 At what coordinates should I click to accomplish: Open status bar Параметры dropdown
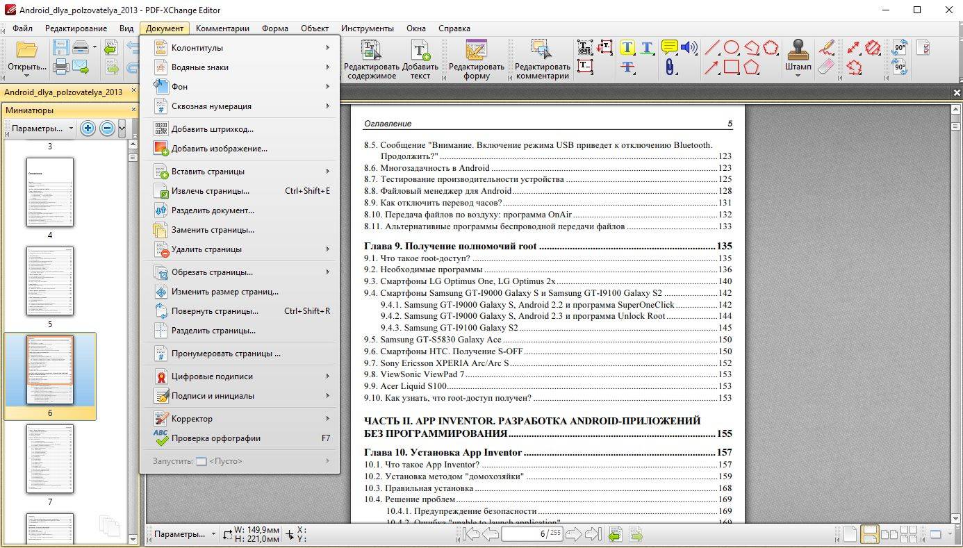[185, 534]
